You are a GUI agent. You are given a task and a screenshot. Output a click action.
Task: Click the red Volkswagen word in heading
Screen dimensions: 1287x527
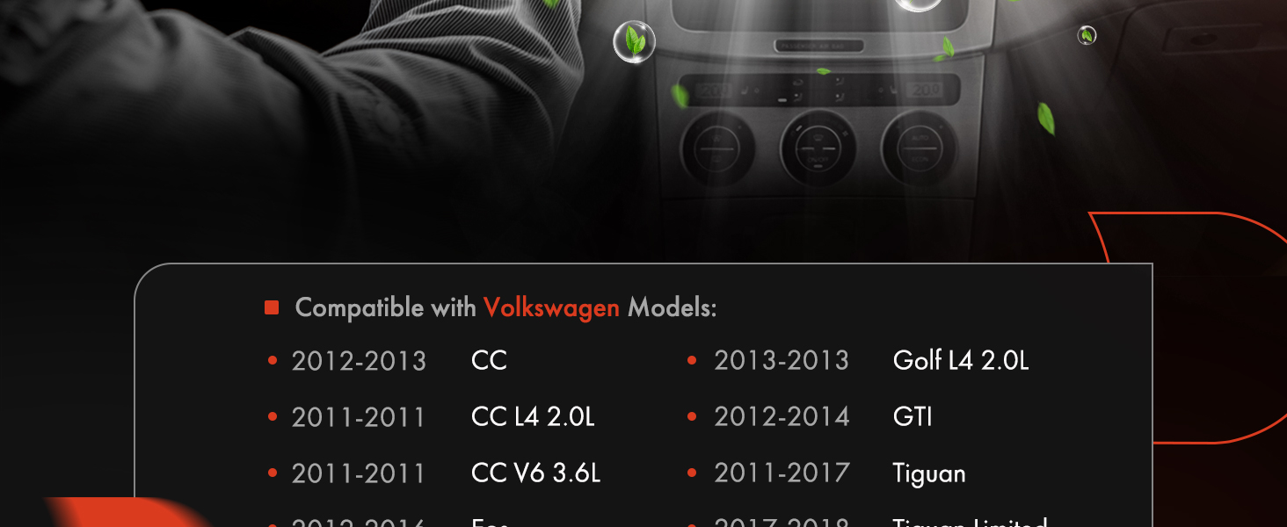coord(551,308)
